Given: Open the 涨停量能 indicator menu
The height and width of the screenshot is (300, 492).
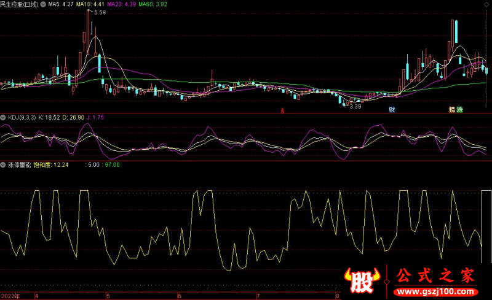Looking at the screenshot, I should click(x=19, y=164).
